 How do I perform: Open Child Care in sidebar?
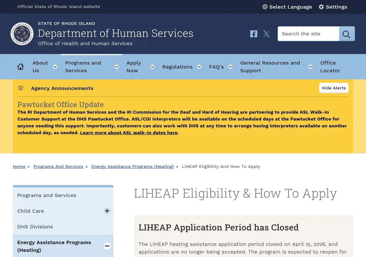click(x=30, y=211)
